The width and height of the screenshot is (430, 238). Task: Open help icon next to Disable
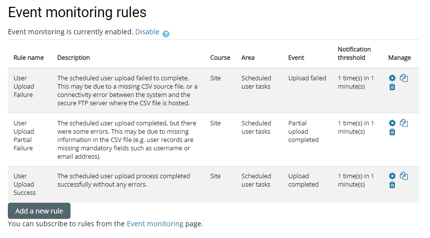tap(166, 34)
